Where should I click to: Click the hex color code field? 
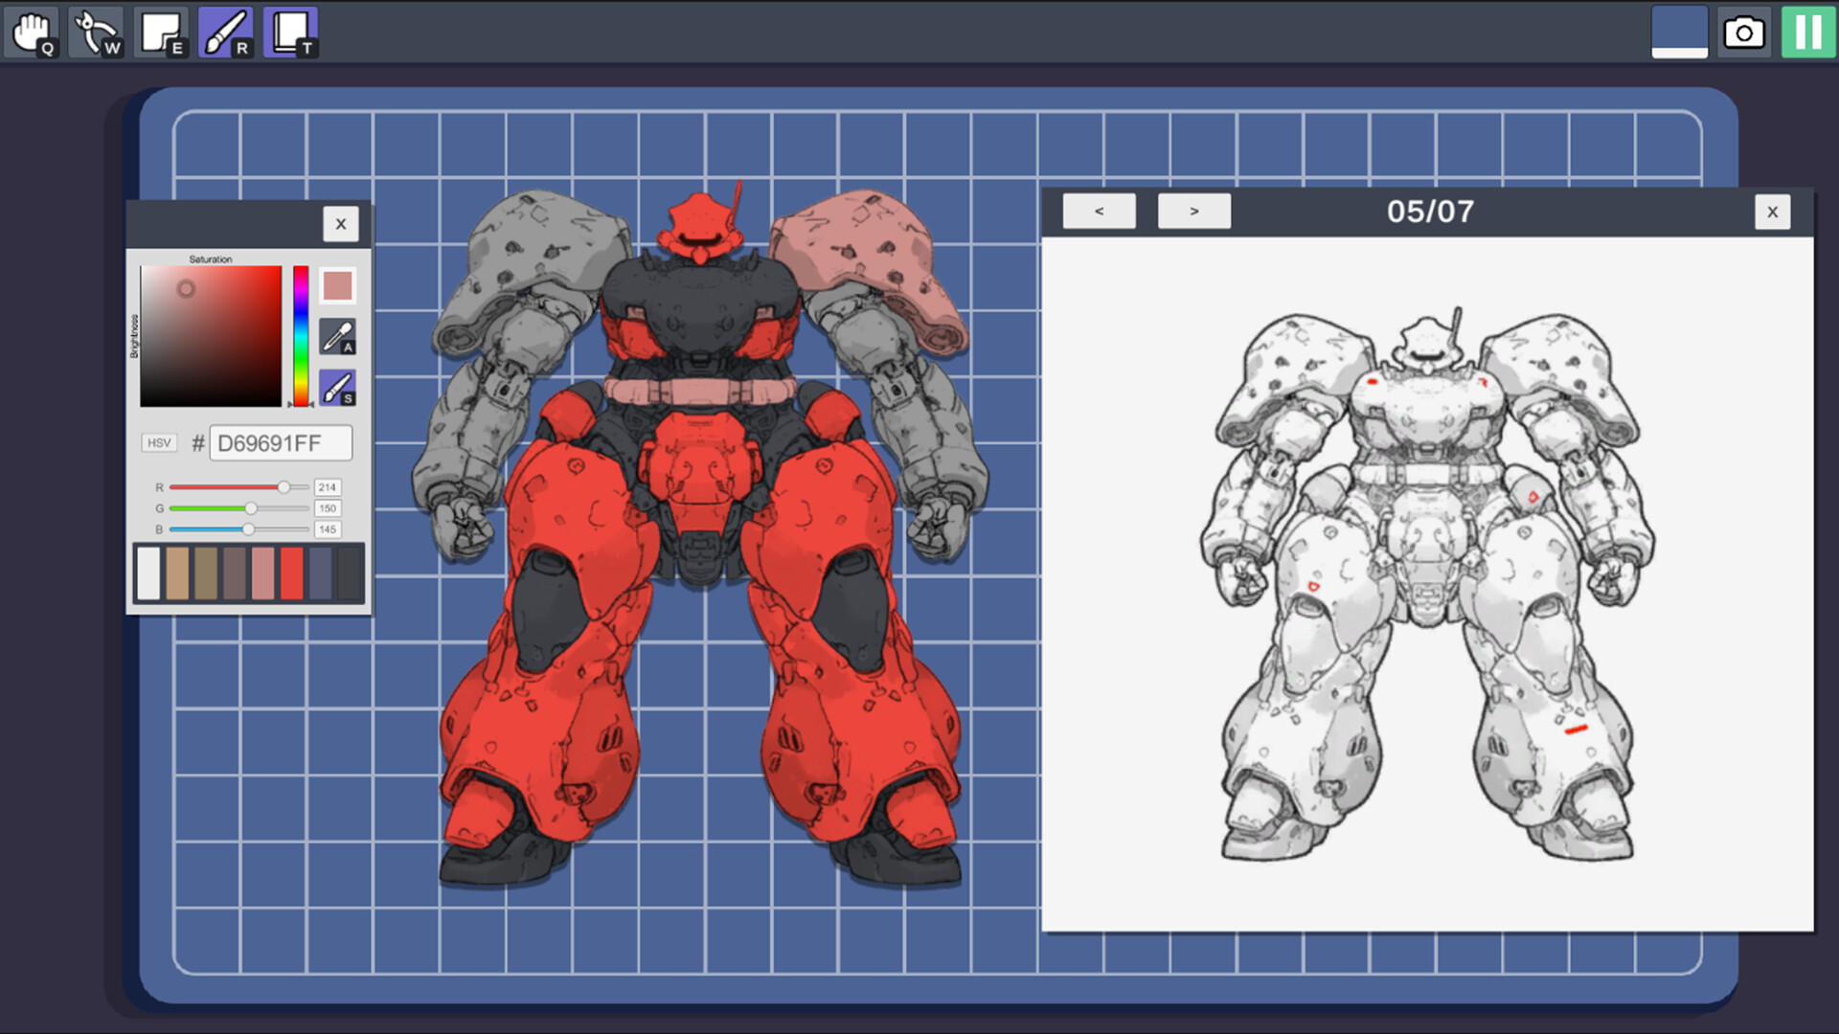click(x=280, y=443)
